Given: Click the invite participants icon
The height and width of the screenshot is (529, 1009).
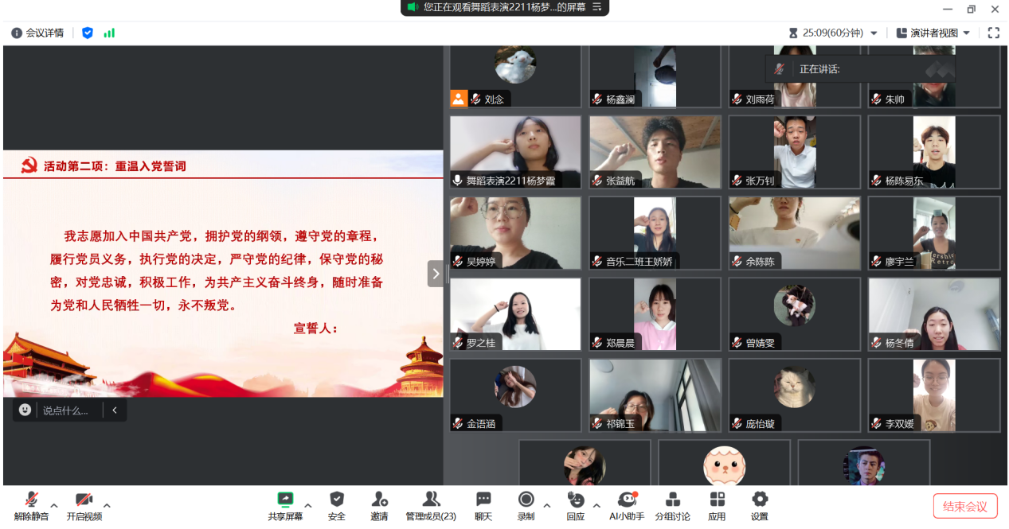Looking at the screenshot, I should tap(379, 504).
